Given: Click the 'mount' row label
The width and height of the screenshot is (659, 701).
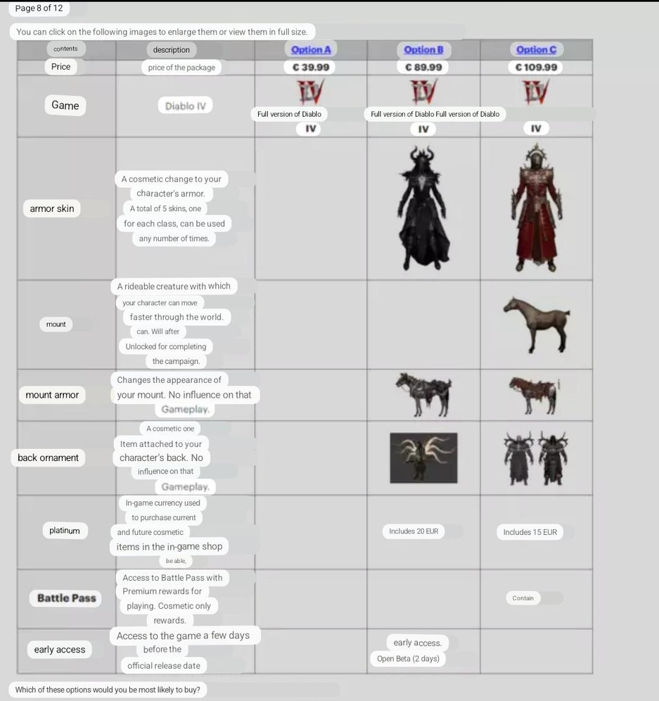Looking at the screenshot, I should click(56, 324).
